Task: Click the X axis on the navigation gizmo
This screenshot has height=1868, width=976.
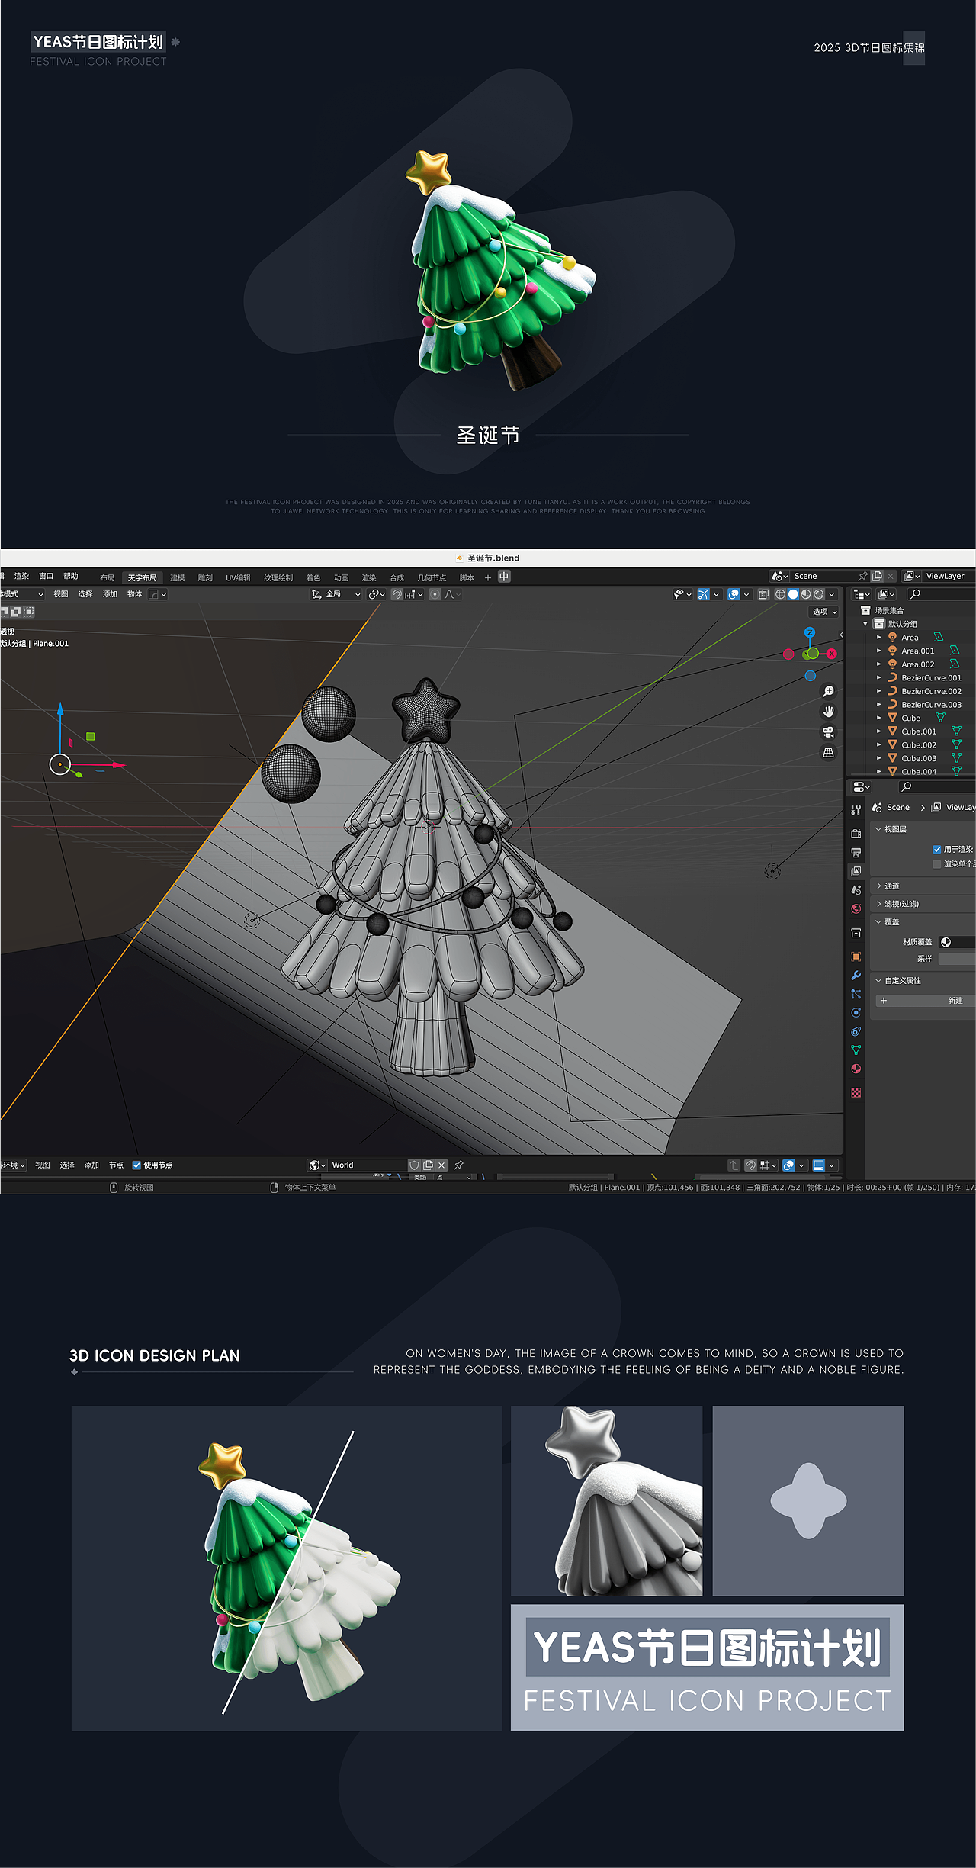Action: [x=831, y=654]
